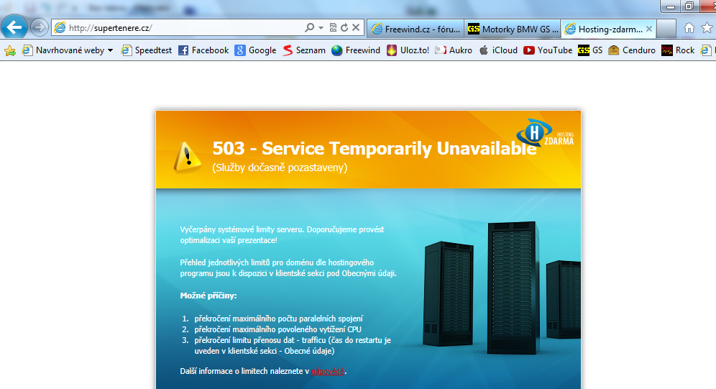Screen dimensions: 716x389
Task: Click the Hosting Zdarma logo
Action: pyautogui.click(x=546, y=134)
